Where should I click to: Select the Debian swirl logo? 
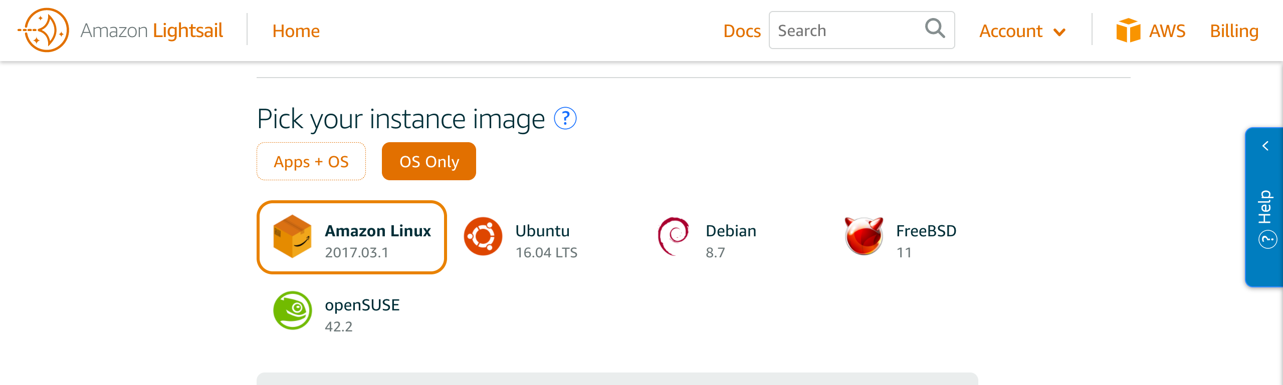[x=673, y=236]
